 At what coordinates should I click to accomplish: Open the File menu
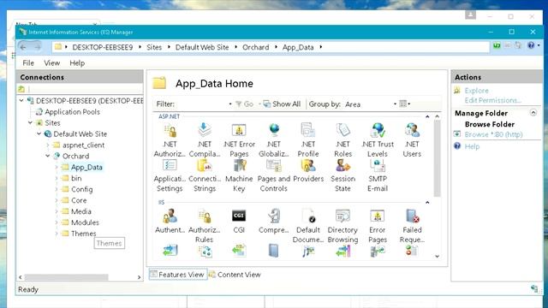[28, 62]
